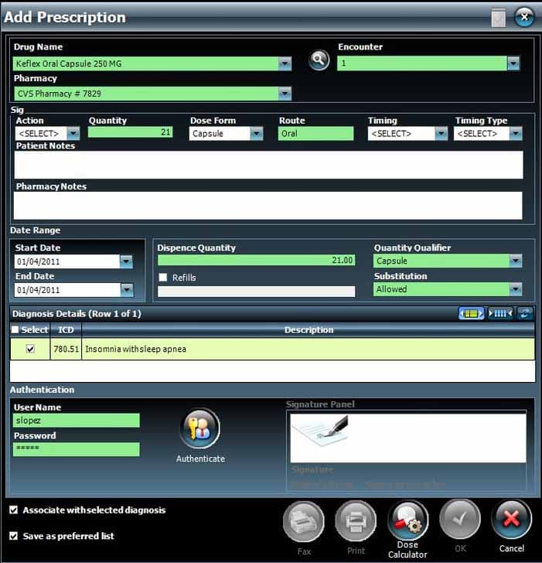Click the Quantity field showing 21
The image size is (542, 563).
tap(131, 132)
